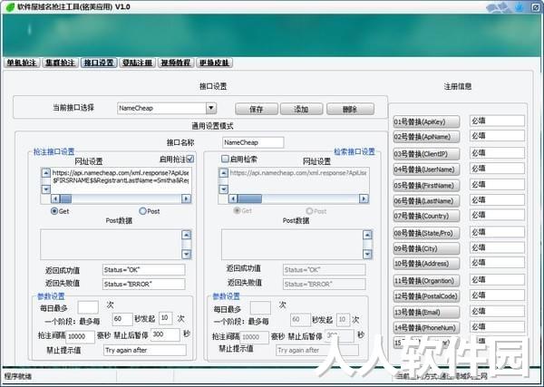Open the 单机抢注 tab
This screenshot has height=387, width=544.
click(x=22, y=63)
